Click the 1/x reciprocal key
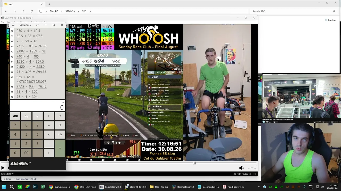Image resolution: width=341 pixels, height=191 pixels. click(60, 134)
